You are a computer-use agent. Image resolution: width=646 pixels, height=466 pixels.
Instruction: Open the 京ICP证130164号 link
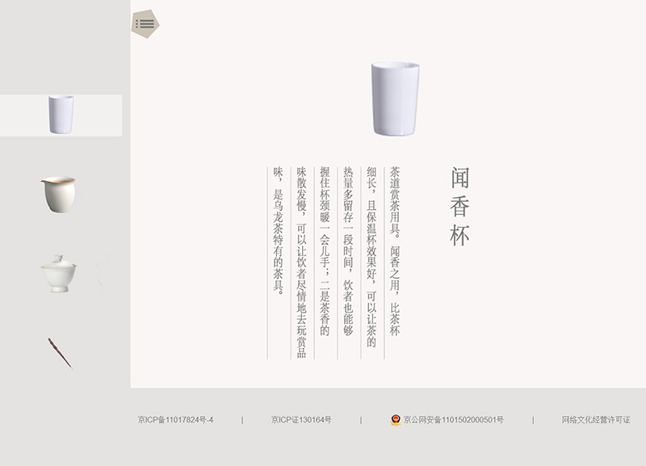click(x=301, y=420)
